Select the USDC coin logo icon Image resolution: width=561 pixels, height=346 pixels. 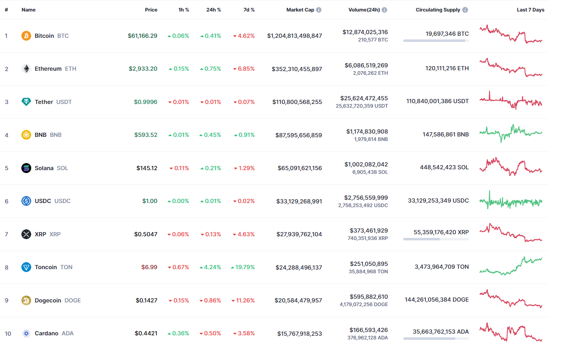point(26,201)
